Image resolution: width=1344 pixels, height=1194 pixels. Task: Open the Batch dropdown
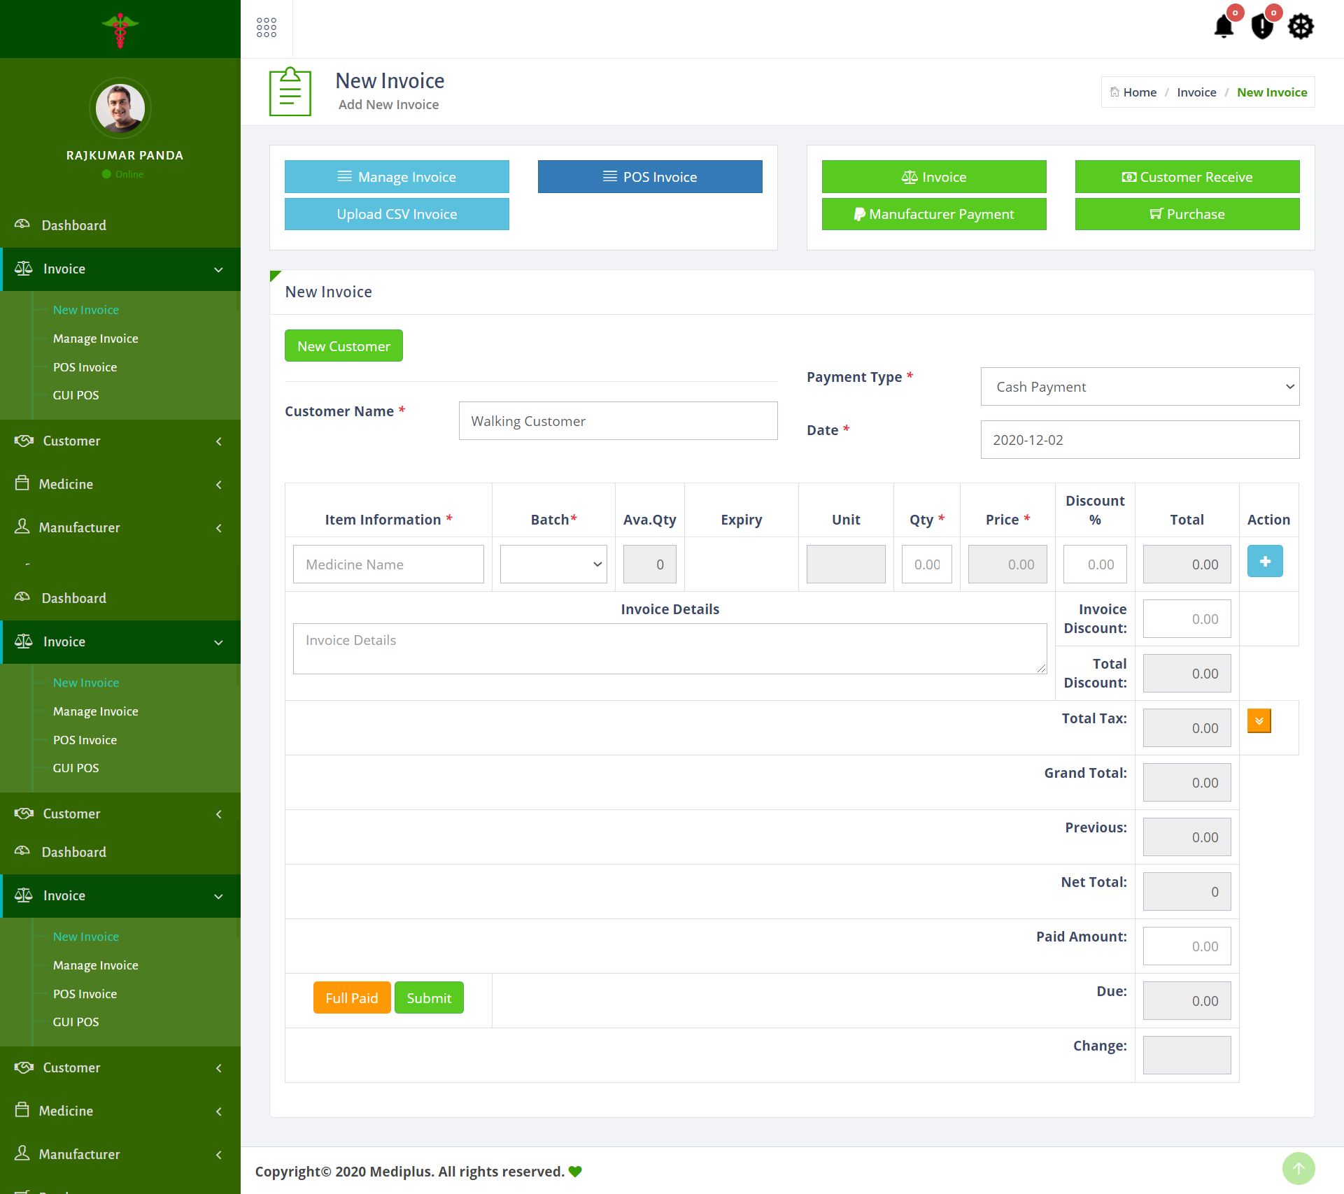553,564
